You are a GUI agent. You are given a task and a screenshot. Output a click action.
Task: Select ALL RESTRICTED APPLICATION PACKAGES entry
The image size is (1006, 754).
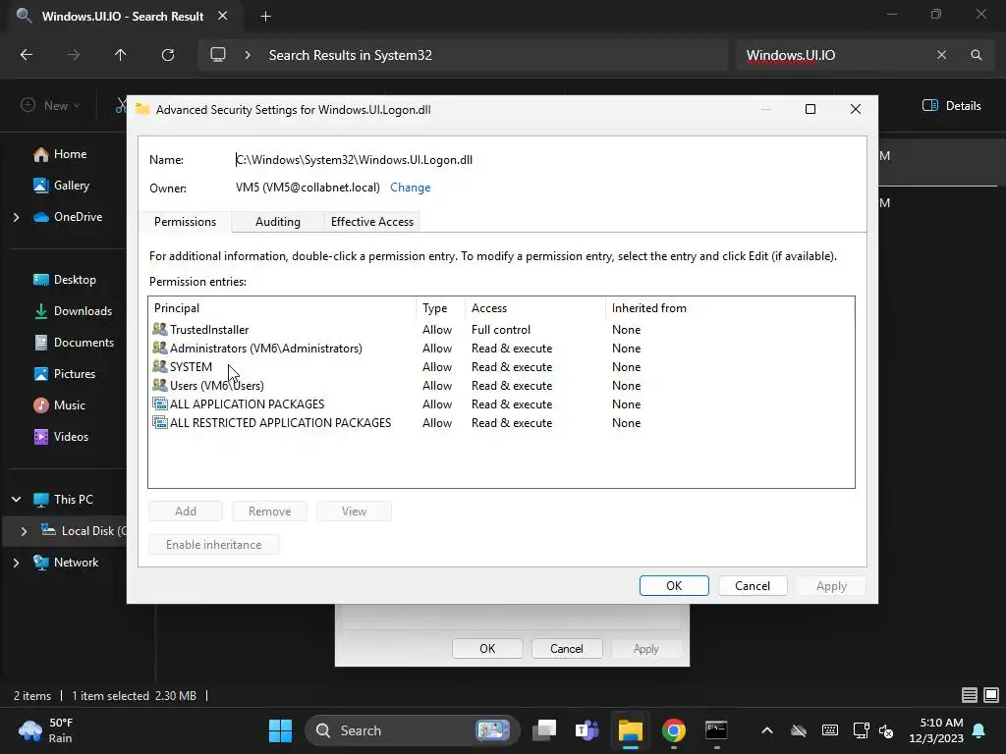500,422
